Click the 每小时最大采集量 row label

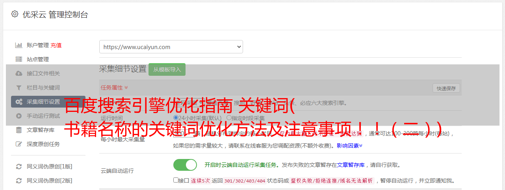(x=123, y=139)
